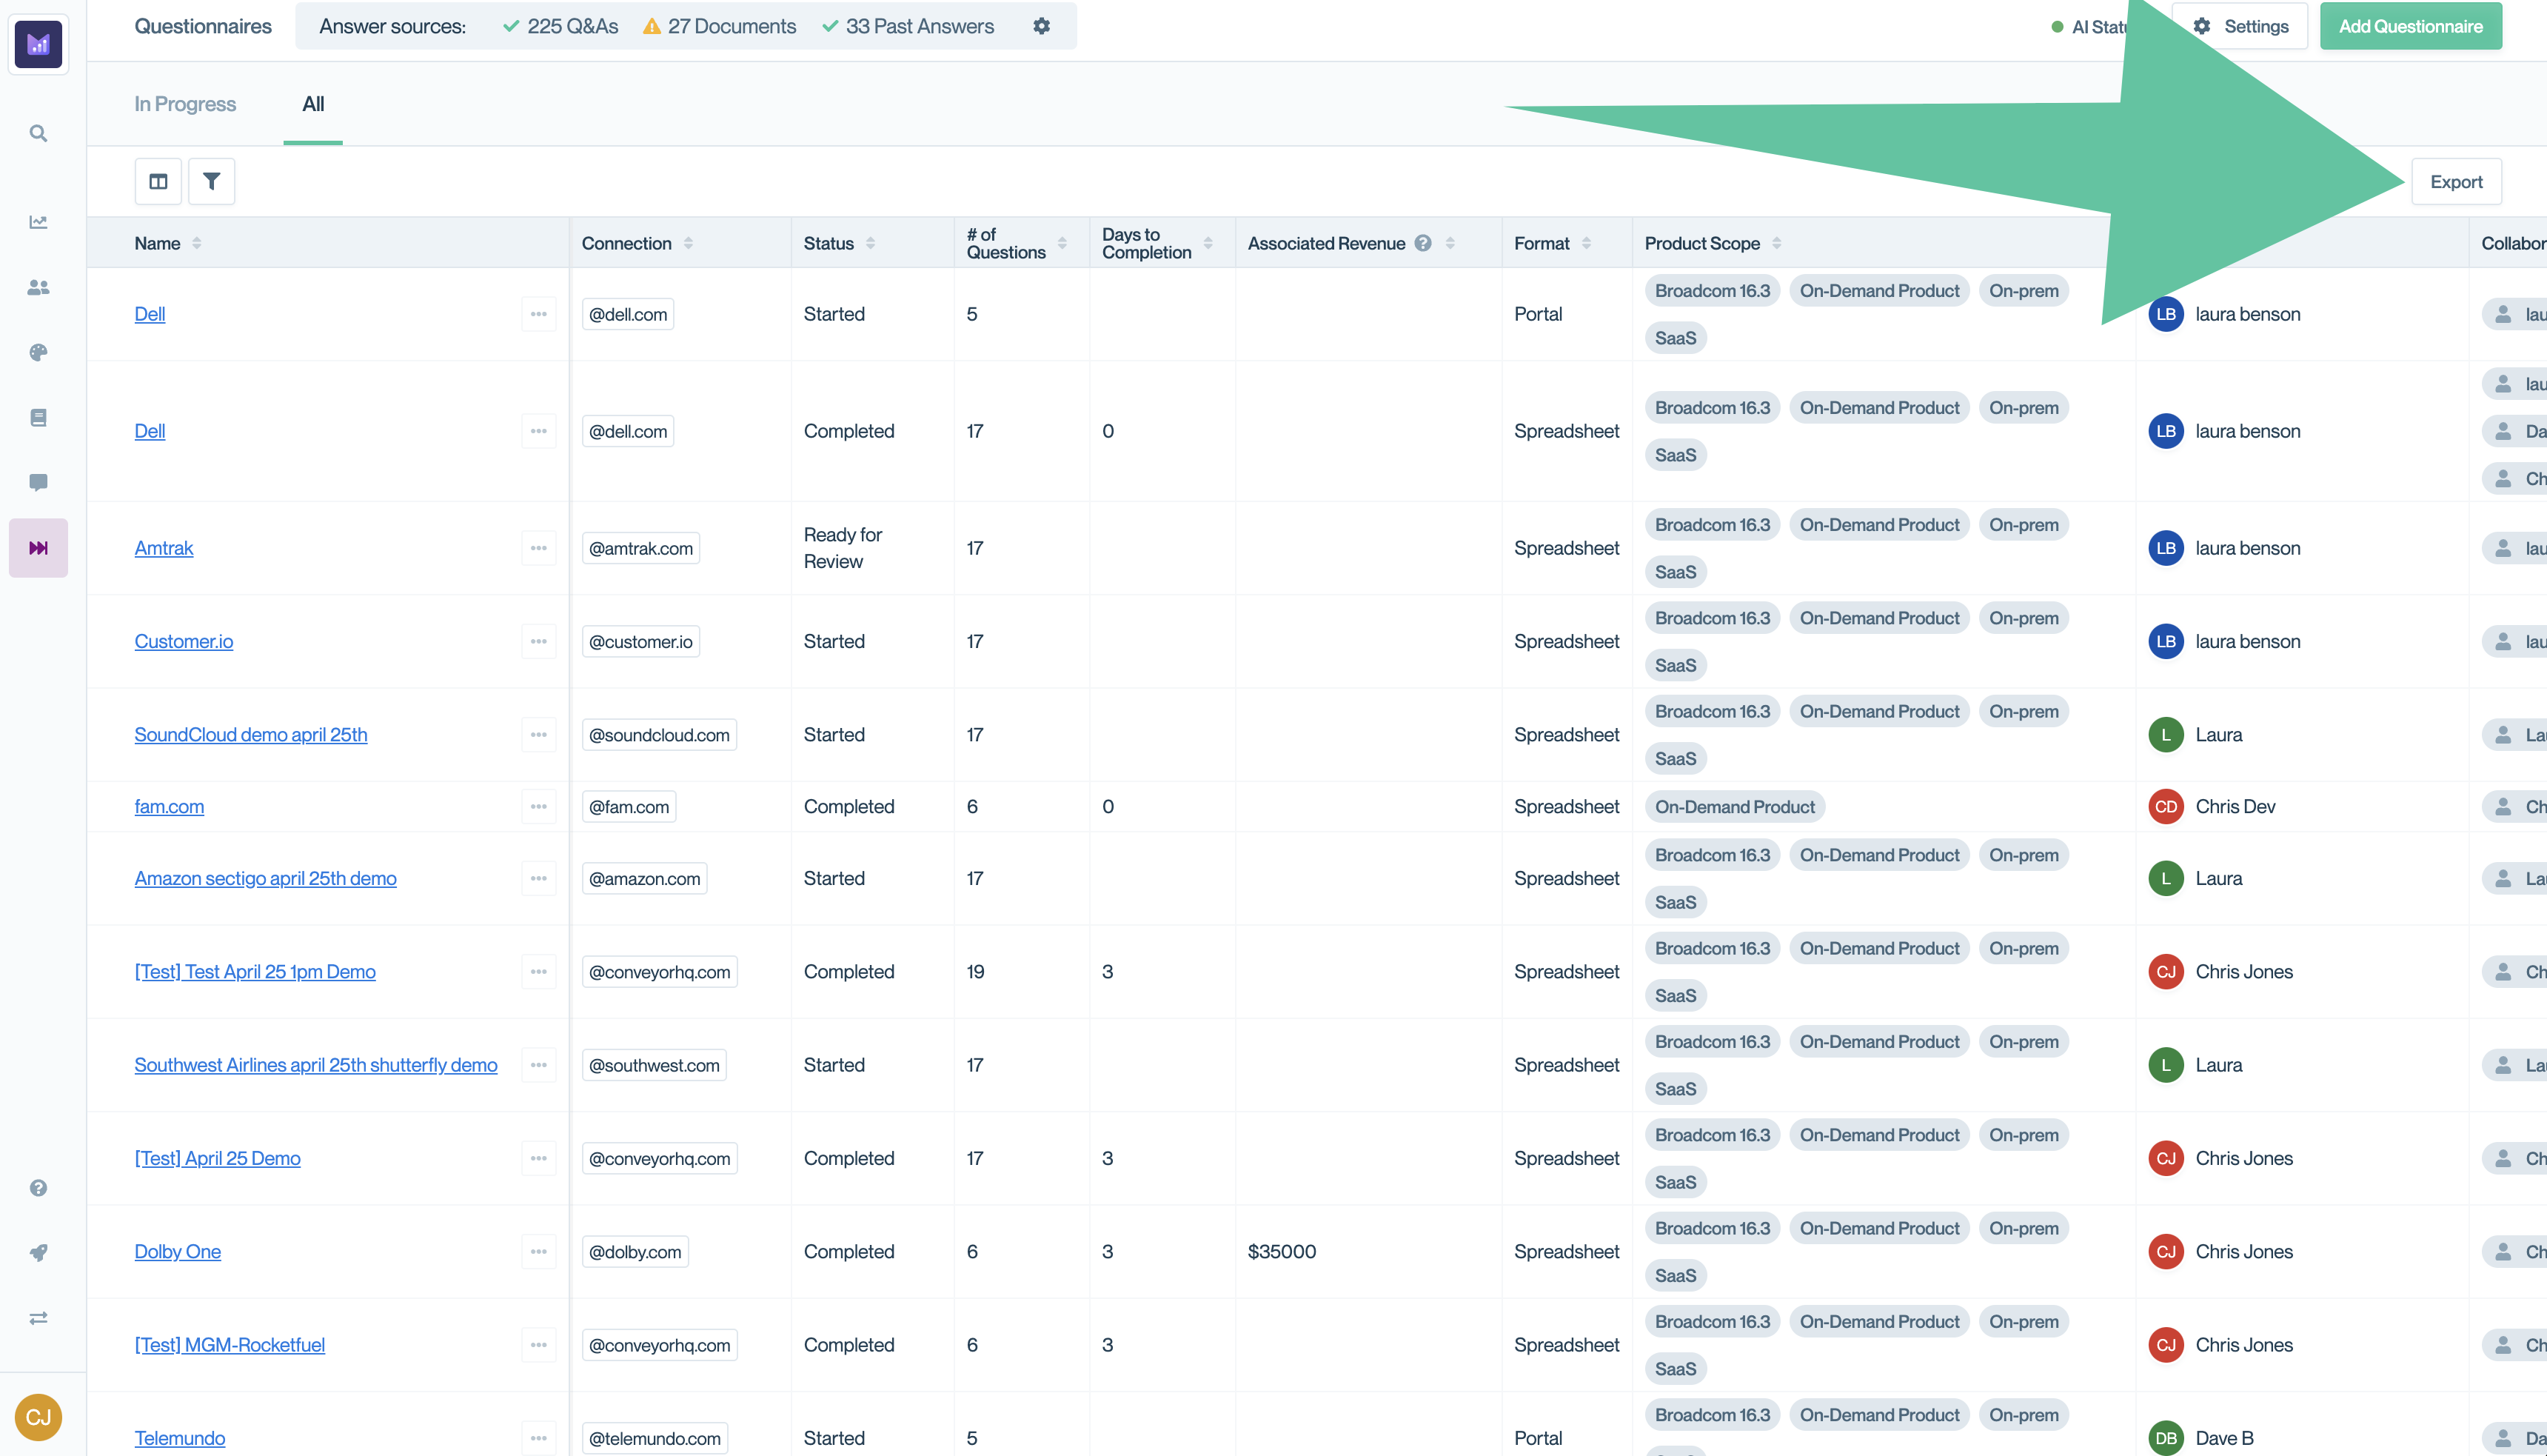The width and height of the screenshot is (2547, 1456).
Task: Open the ellipsis menu for fam.com row
Action: click(x=538, y=806)
